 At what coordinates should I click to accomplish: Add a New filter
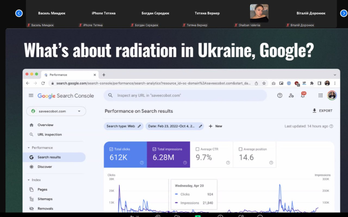click(215, 126)
